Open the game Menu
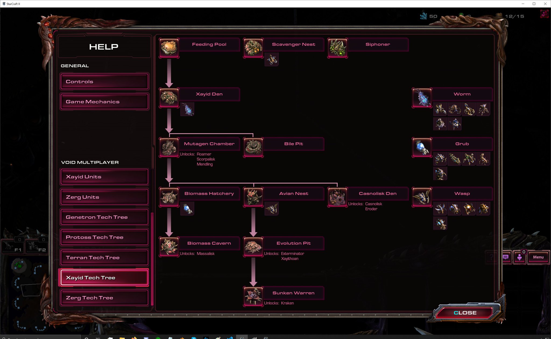This screenshot has height=339, width=551. coord(538,257)
